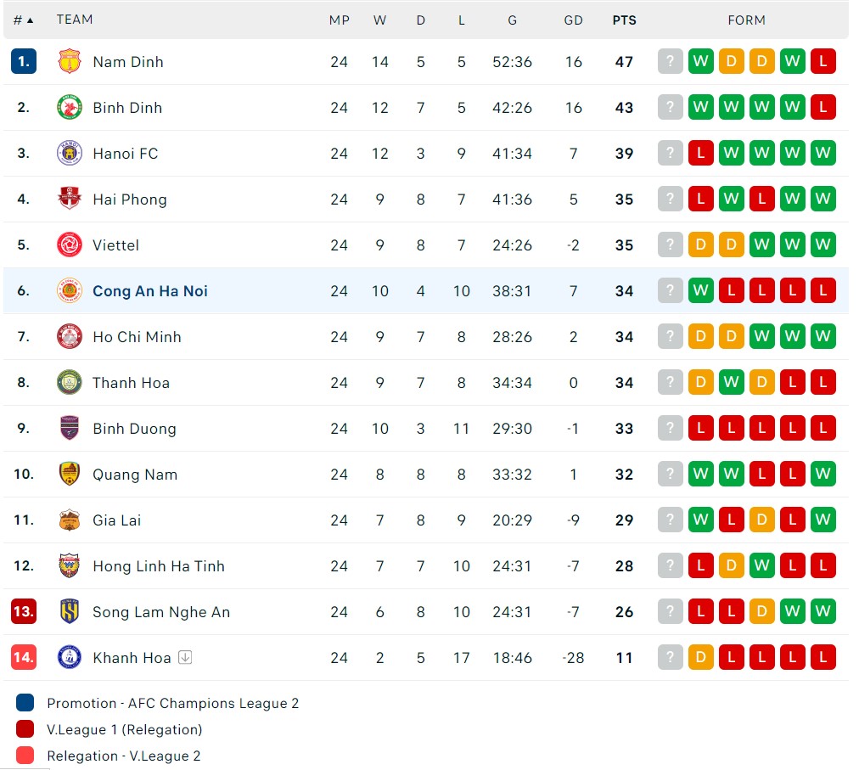Click the Quang Nam shield logo

[70, 474]
